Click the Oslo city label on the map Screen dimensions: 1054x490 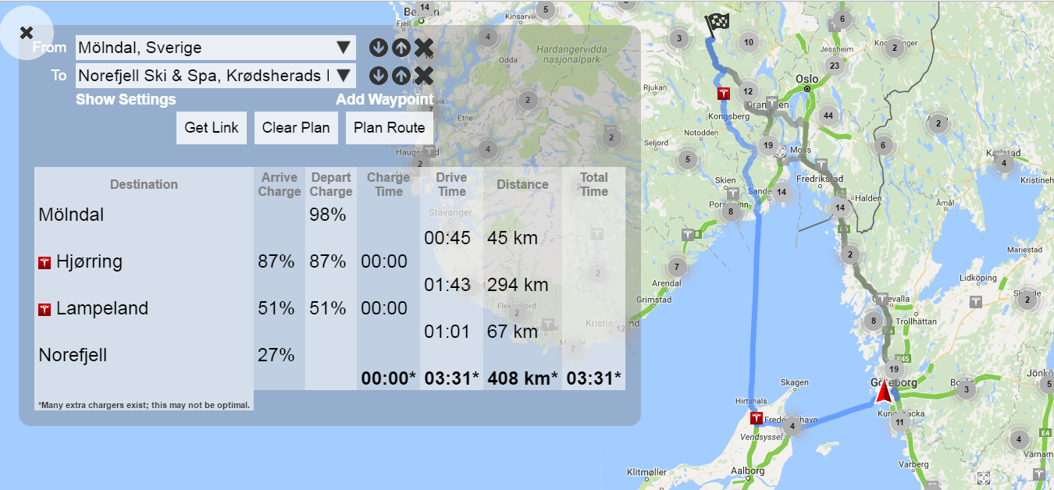pos(807,79)
